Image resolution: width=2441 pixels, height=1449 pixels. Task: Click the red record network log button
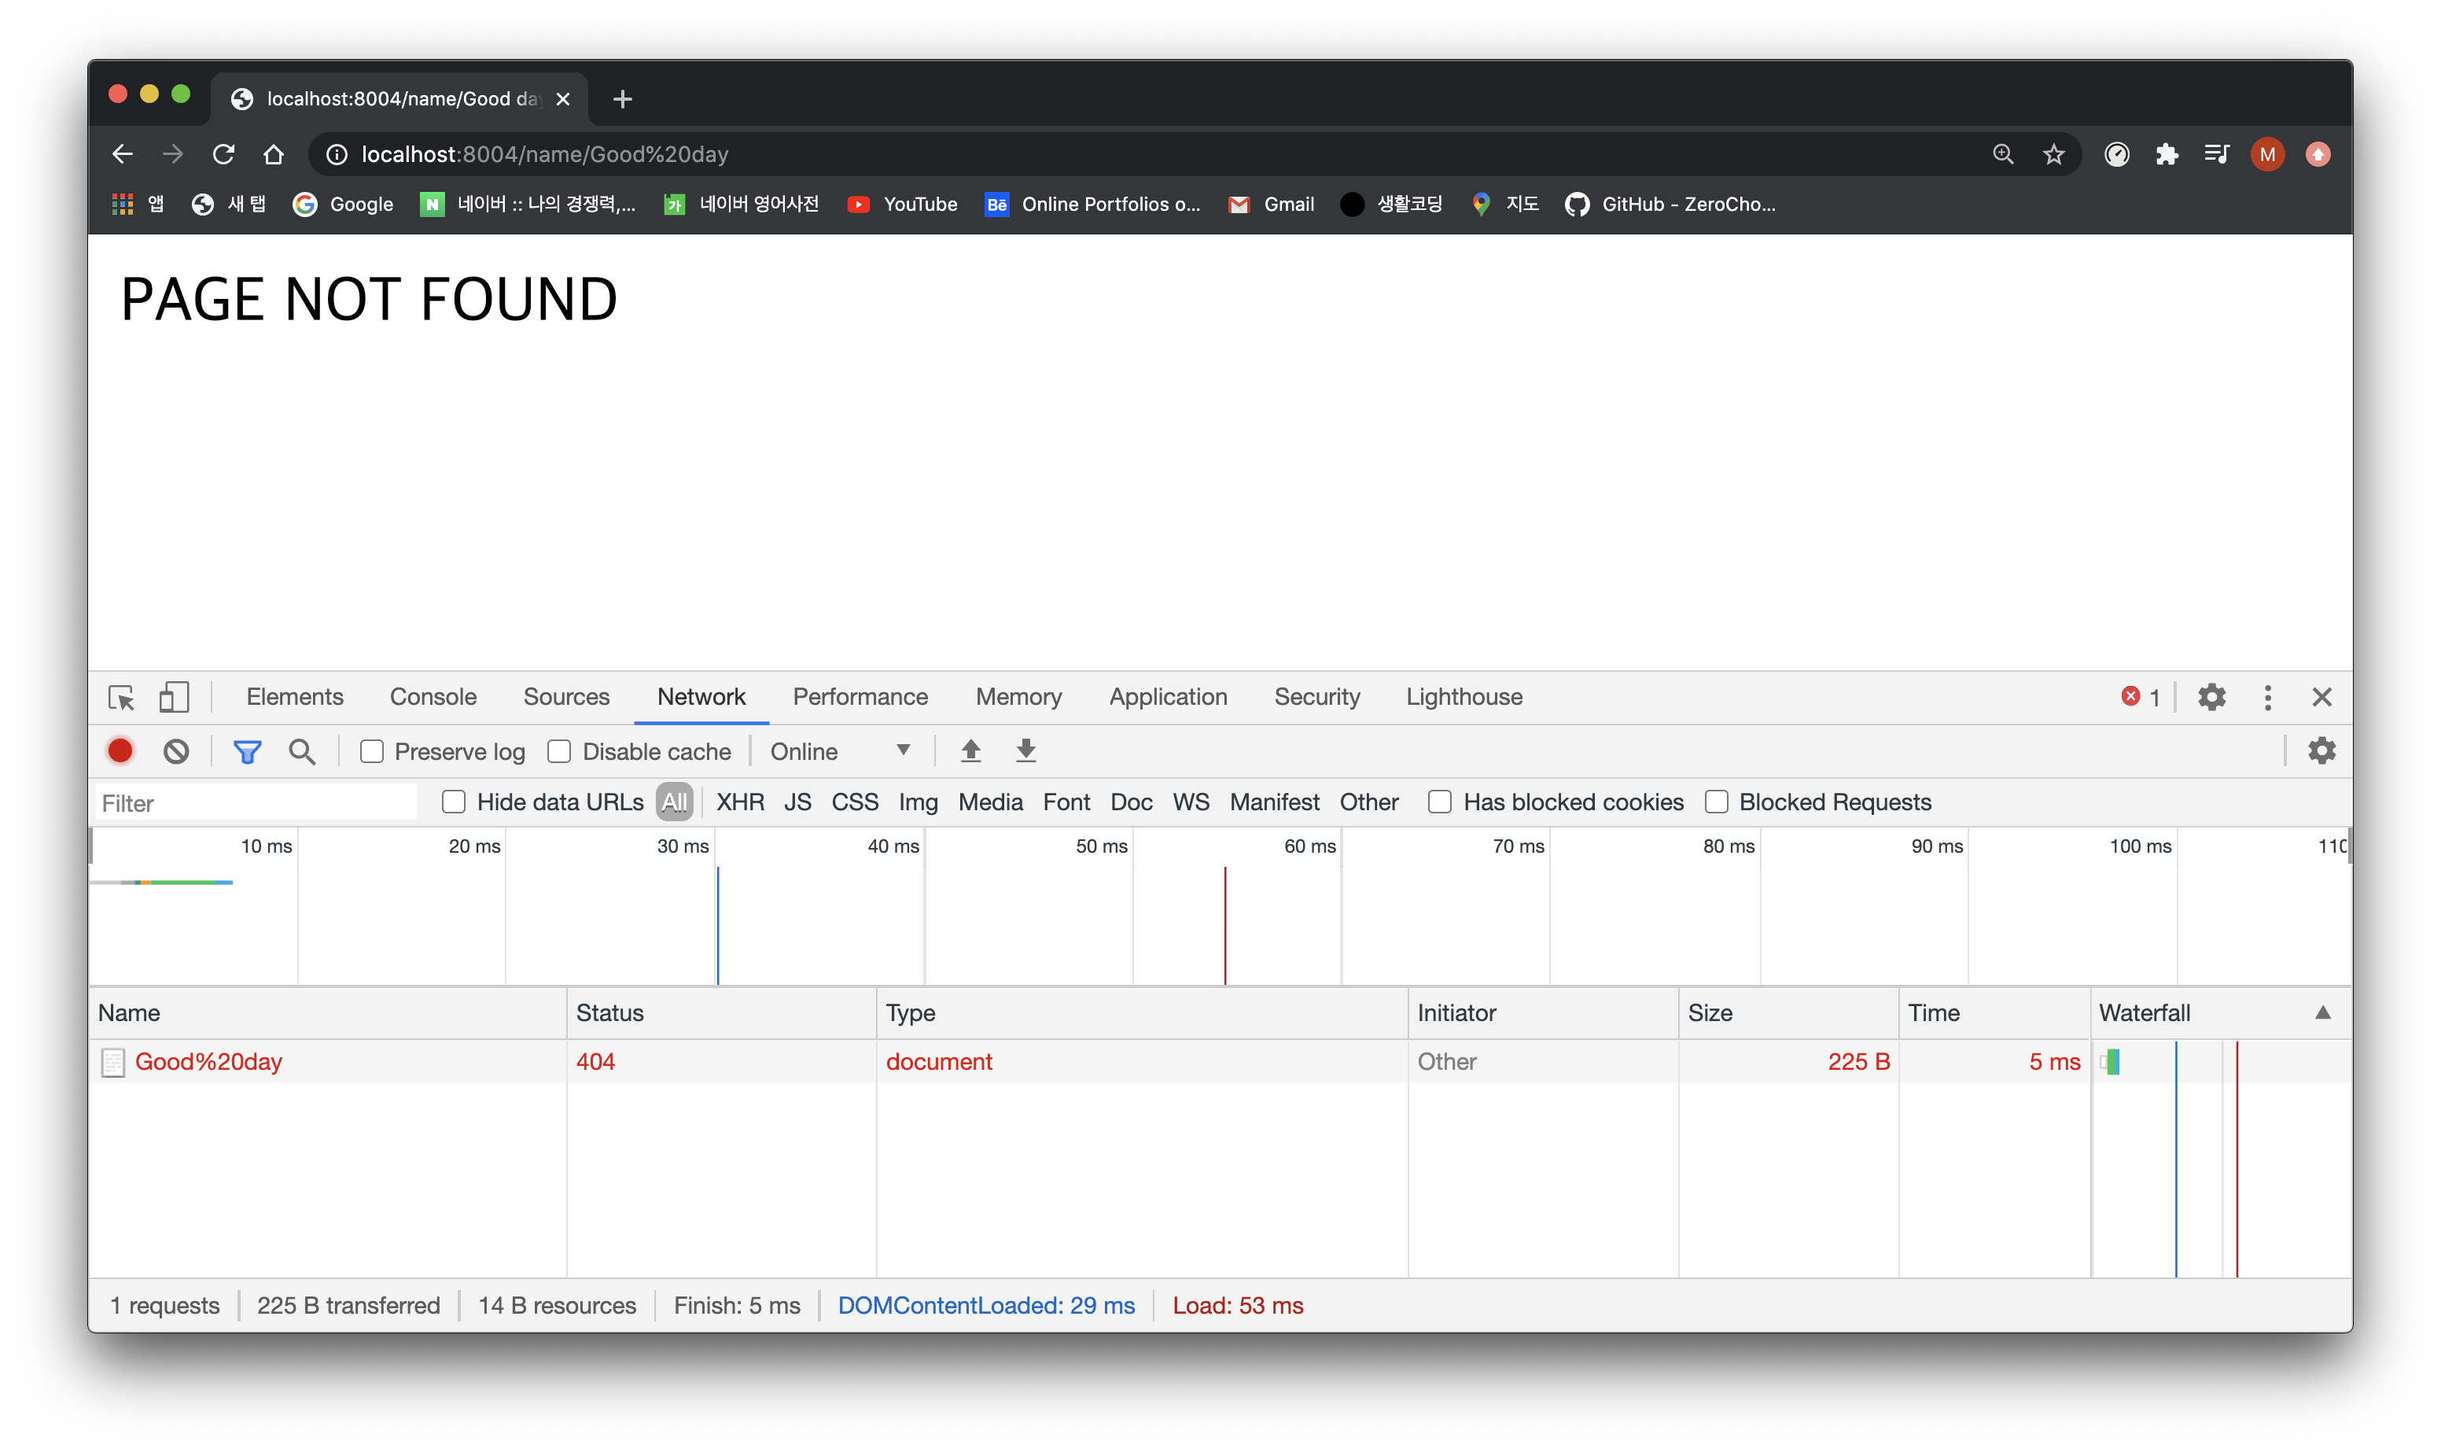click(x=120, y=751)
